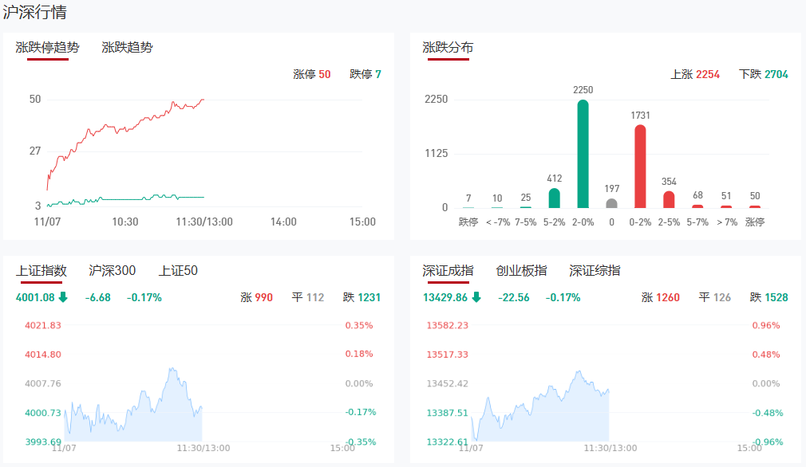
Task: Switch to the 深证综指 tab
Action: (595, 271)
